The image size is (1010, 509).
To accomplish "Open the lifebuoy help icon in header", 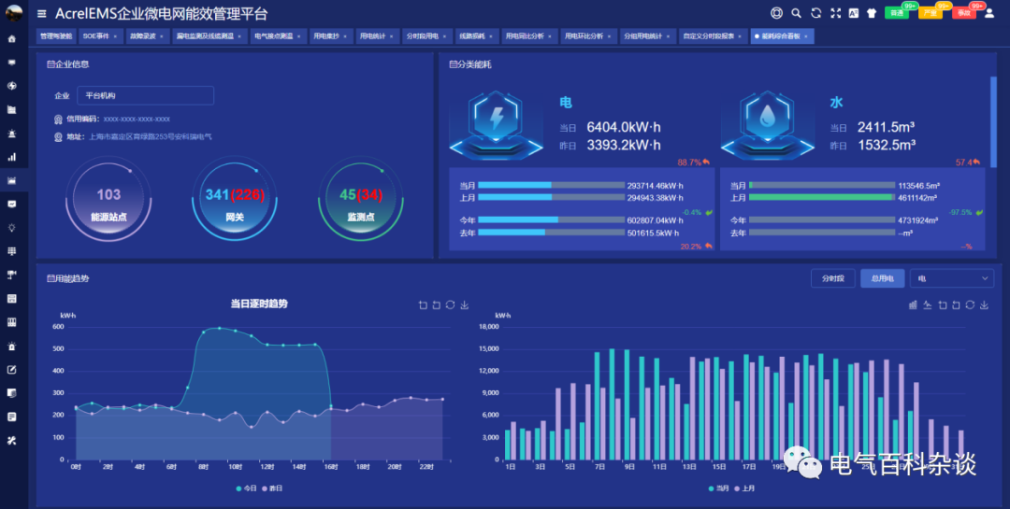I will click(776, 13).
